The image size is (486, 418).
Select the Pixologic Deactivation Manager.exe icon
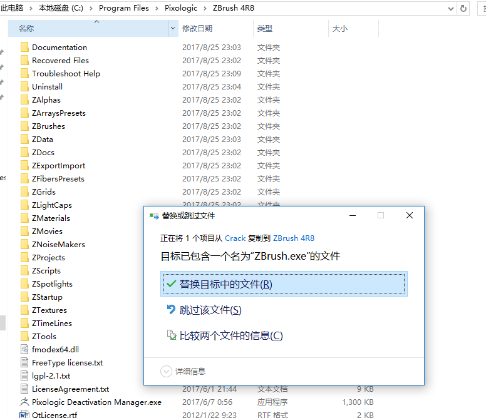24,402
